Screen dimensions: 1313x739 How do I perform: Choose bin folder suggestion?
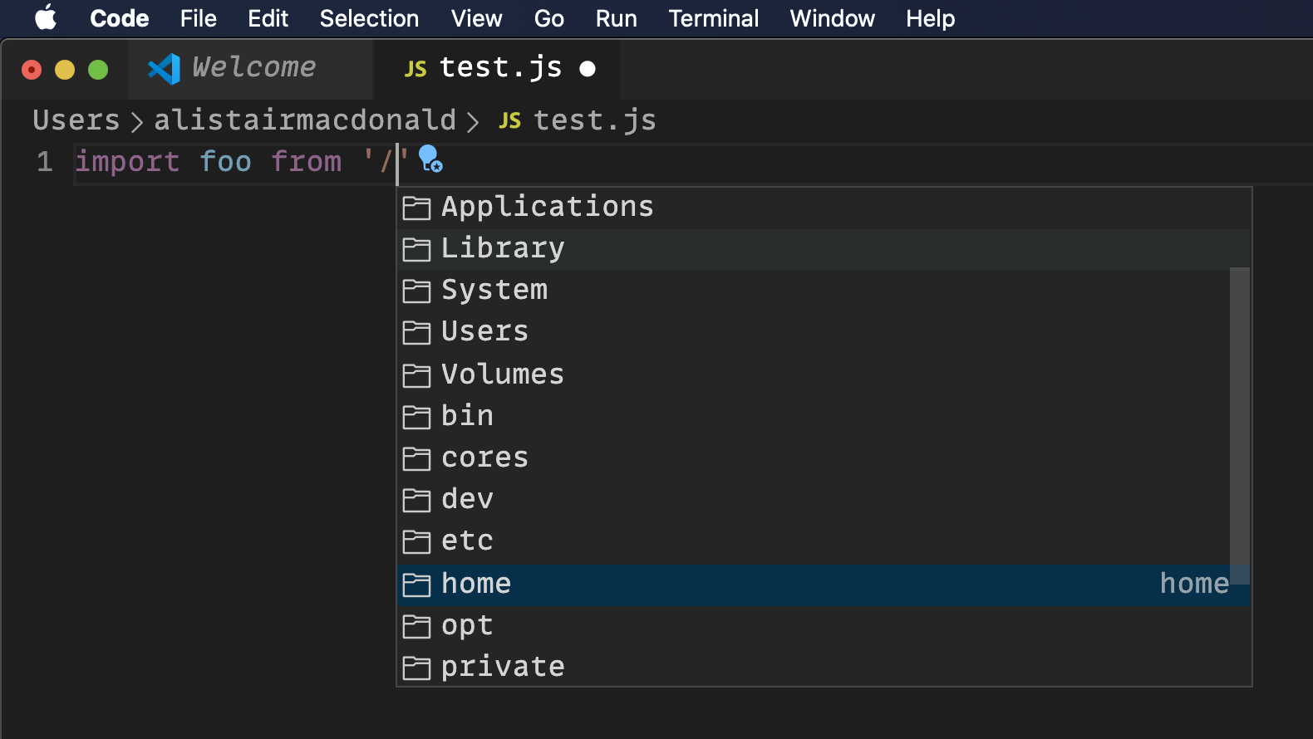pyautogui.click(x=824, y=416)
